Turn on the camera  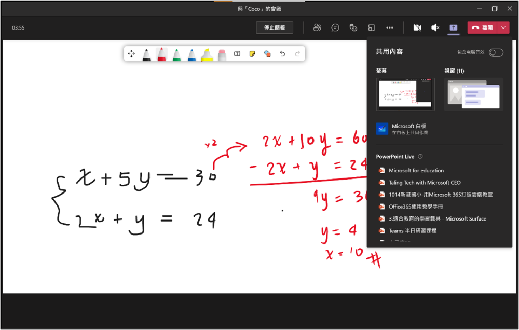(417, 27)
